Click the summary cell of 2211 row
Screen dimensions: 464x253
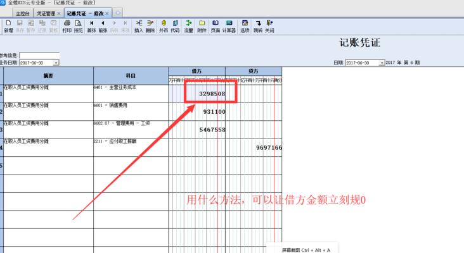pyautogui.click(x=48, y=147)
